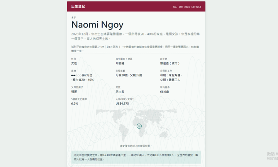278x167 pixels.
Task: Click the GDP value US$4,875
Action: pyautogui.click(x=122, y=104)
